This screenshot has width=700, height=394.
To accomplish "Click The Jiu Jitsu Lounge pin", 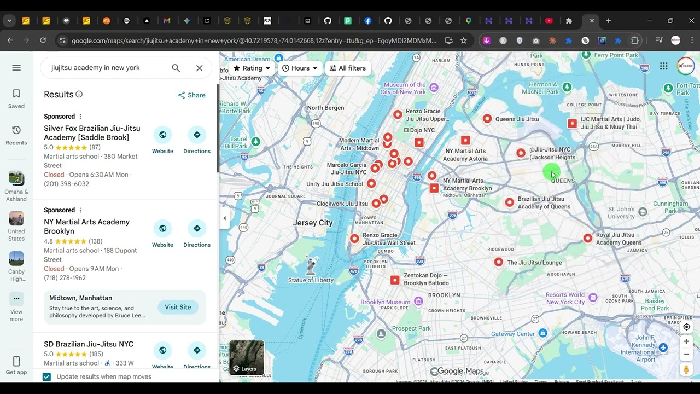I will pyautogui.click(x=498, y=262).
